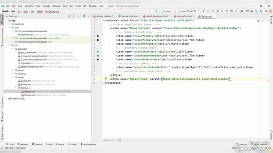The width and height of the screenshot is (273, 153).
Task: Open the Profiler tool window
Action: pyautogui.click(x=72, y=144)
